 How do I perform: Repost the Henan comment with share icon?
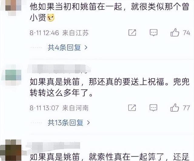pos(132,108)
